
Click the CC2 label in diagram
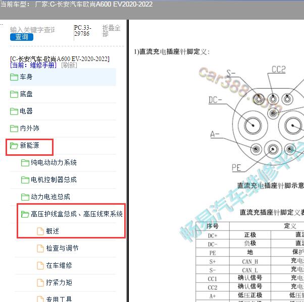pyautogui.click(x=279, y=69)
